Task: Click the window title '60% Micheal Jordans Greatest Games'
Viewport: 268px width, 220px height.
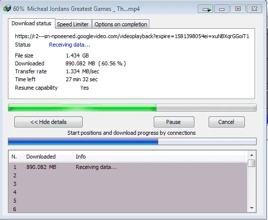Action: click(76, 9)
